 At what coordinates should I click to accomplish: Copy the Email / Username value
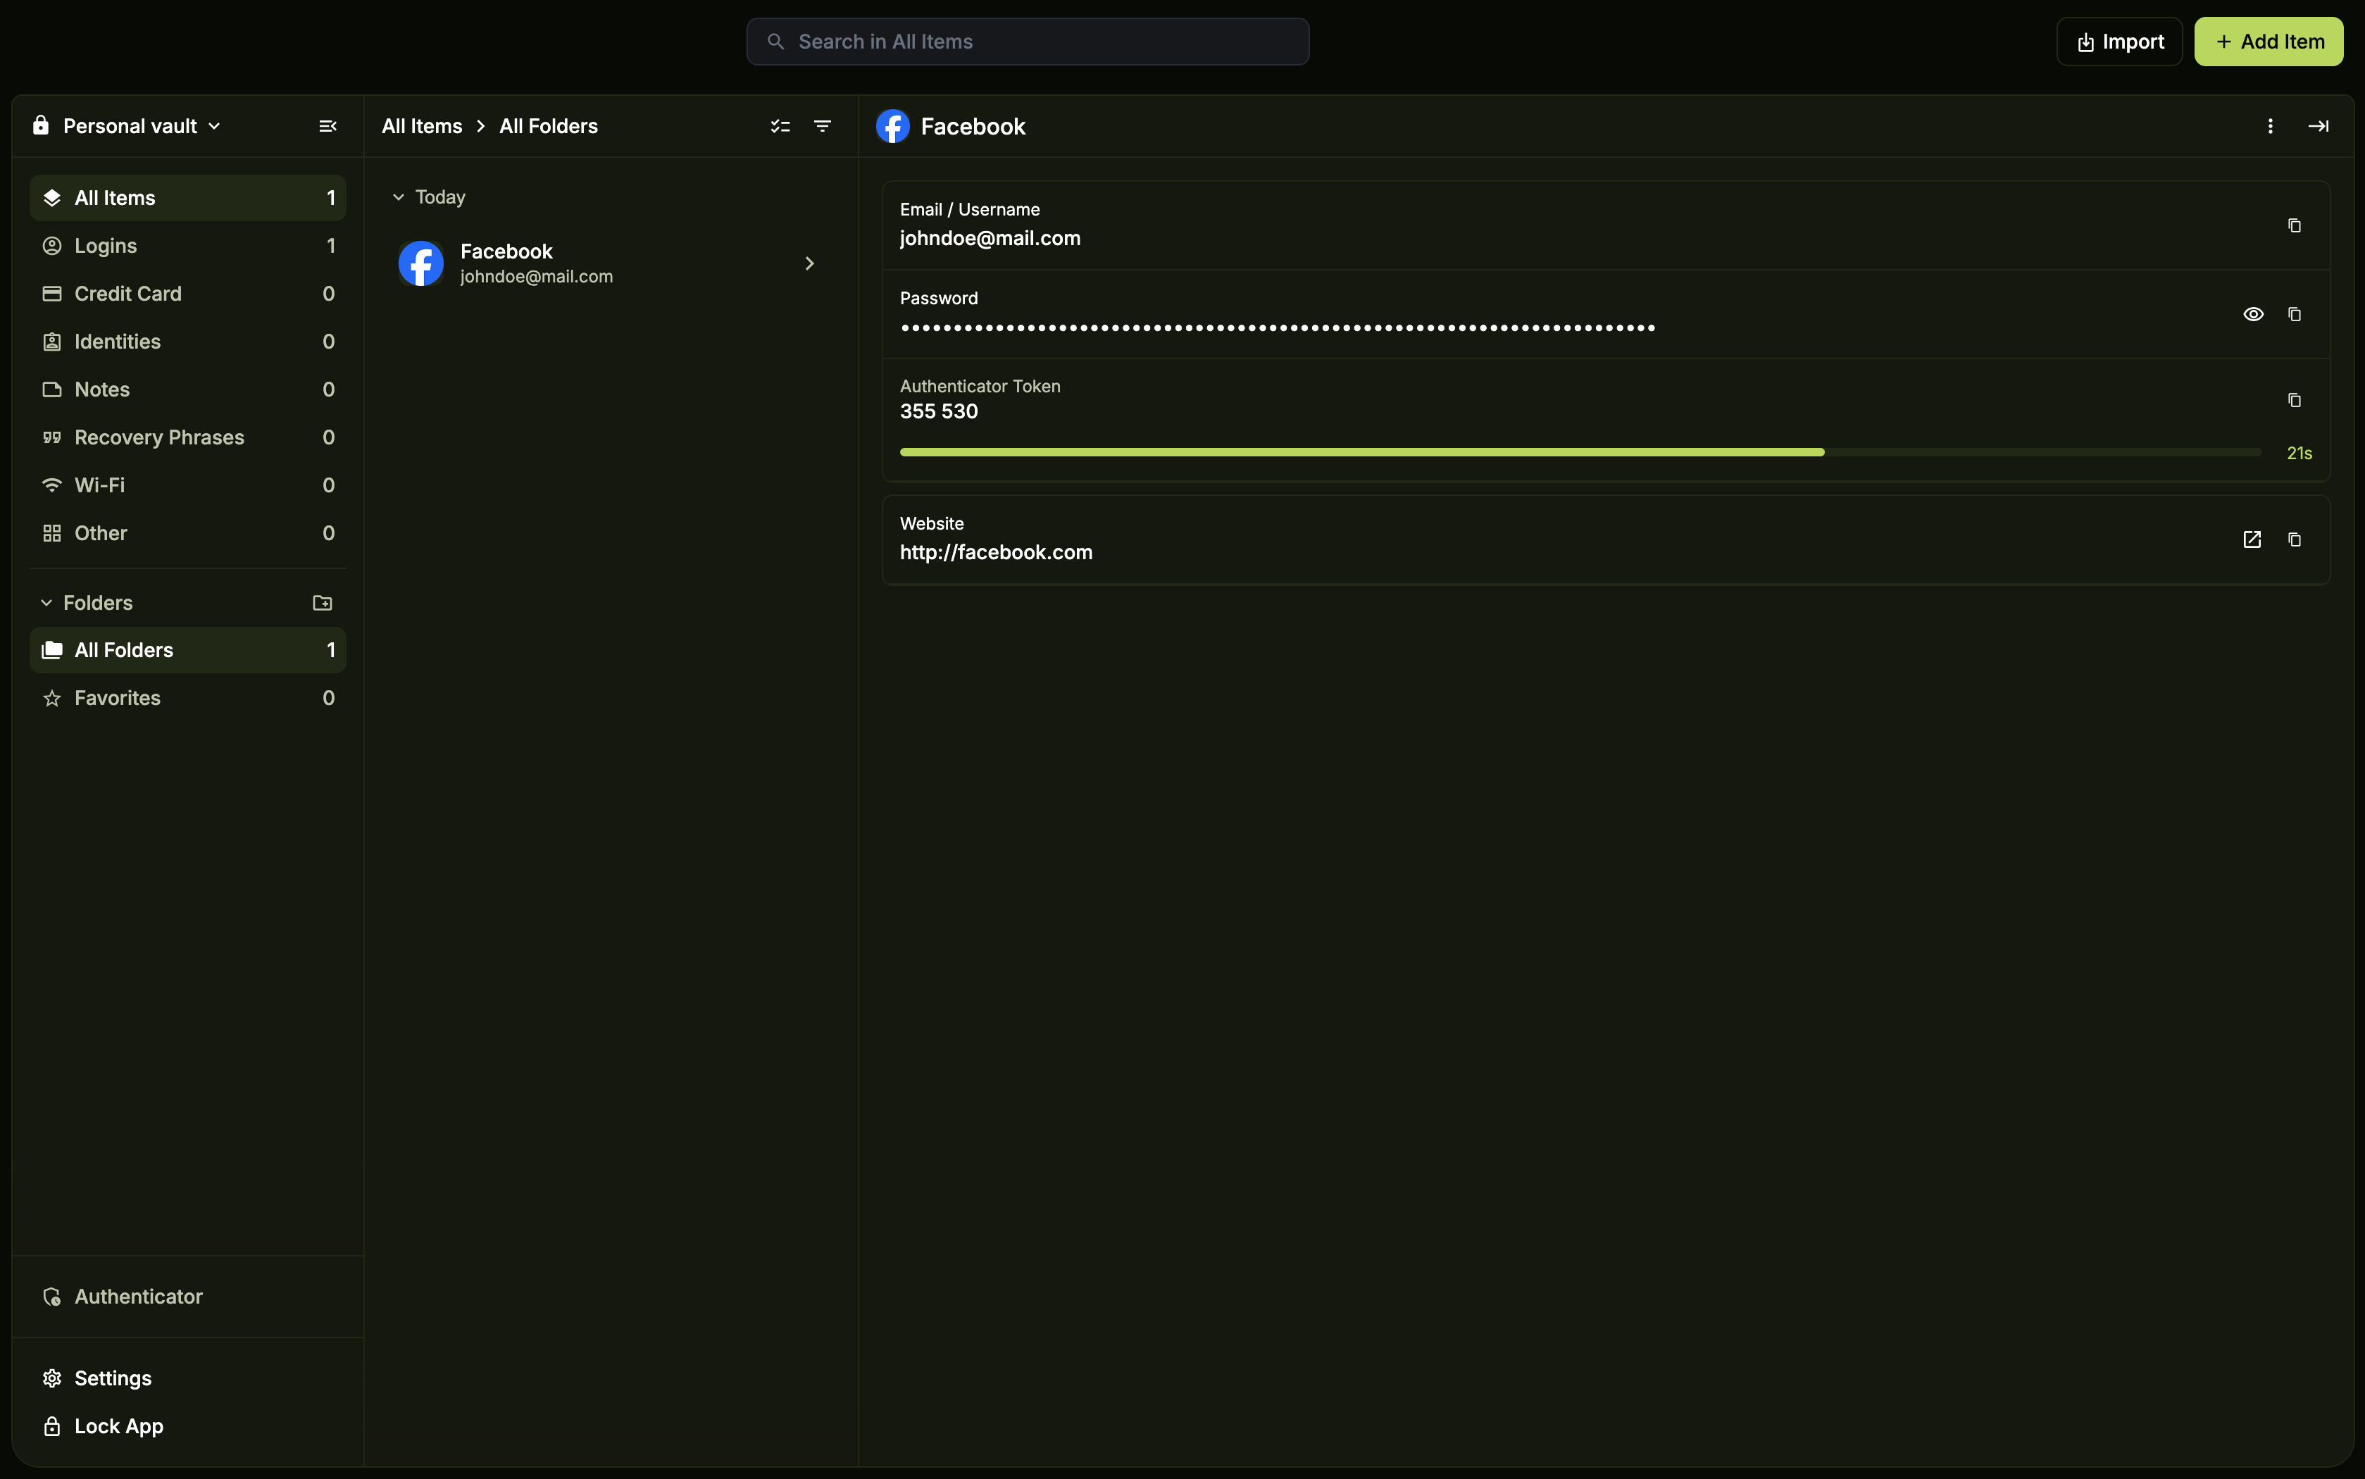tap(2295, 226)
